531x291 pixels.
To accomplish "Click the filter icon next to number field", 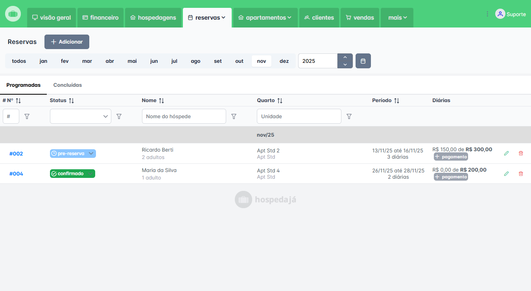I will 27,116.
